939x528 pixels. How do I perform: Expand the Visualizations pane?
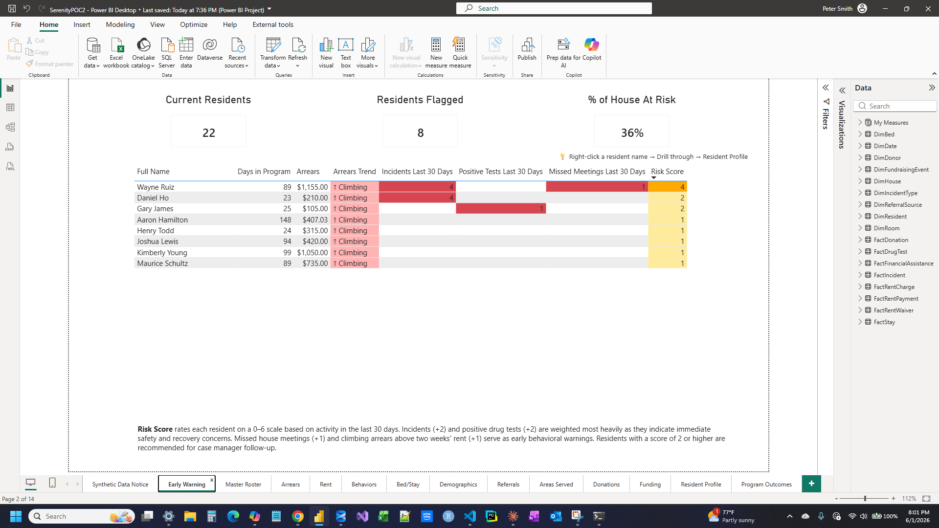click(x=842, y=90)
